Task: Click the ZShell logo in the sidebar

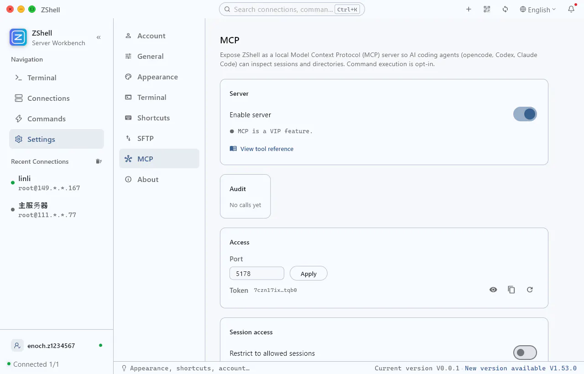Action: tap(18, 37)
